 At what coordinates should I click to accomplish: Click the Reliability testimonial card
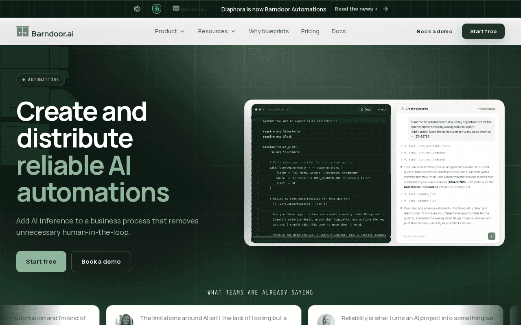pos(405,315)
